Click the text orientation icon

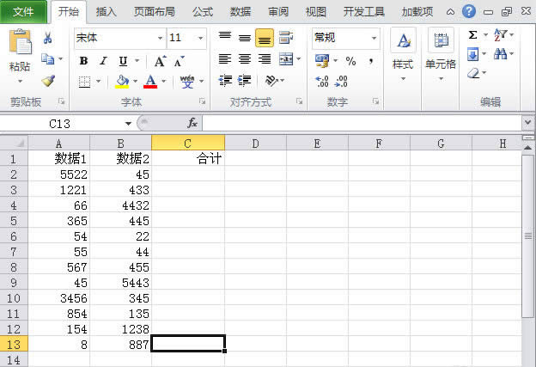coord(271,81)
